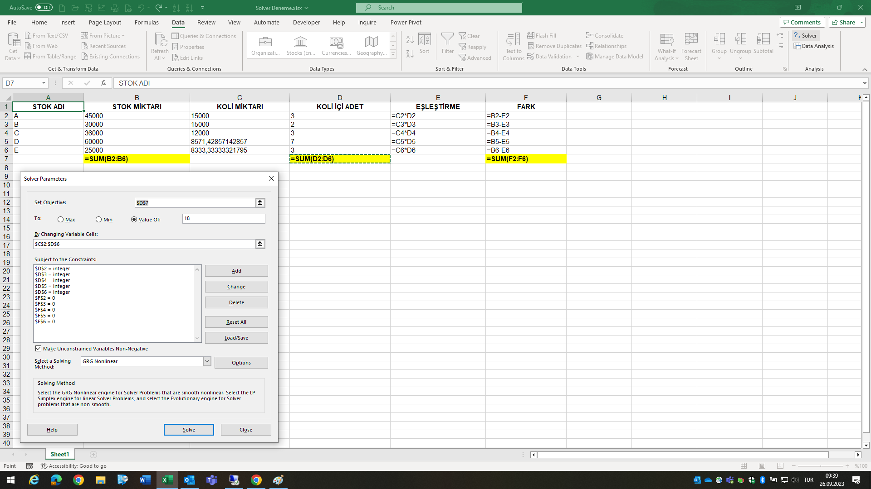The width and height of the screenshot is (871, 489).
Task: Open the Filter tool in ribbon
Action: pyautogui.click(x=447, y=43)
